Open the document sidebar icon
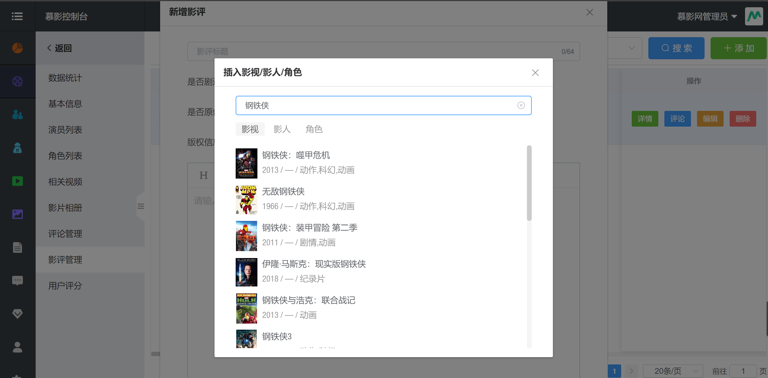The width and height of the screenshot is (768, 378). pyautogui.click(x=18, y=247)
